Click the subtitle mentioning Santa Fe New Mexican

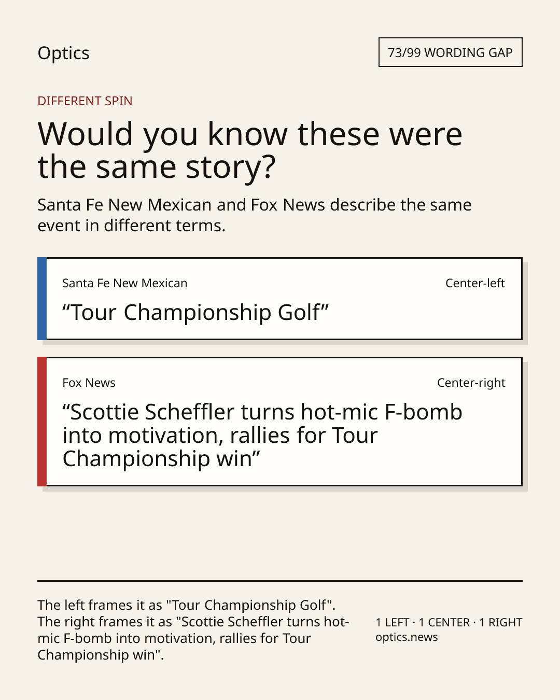coord(255,215)
